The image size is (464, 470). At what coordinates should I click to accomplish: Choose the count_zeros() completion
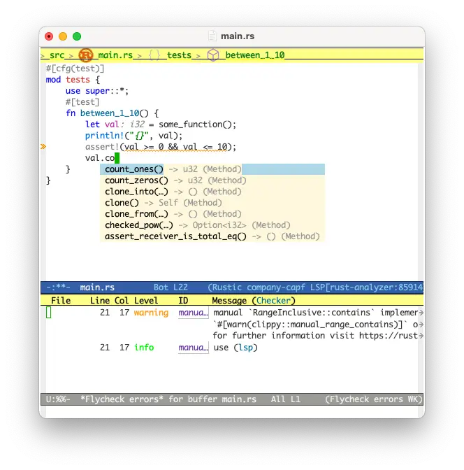click(212, 180)
